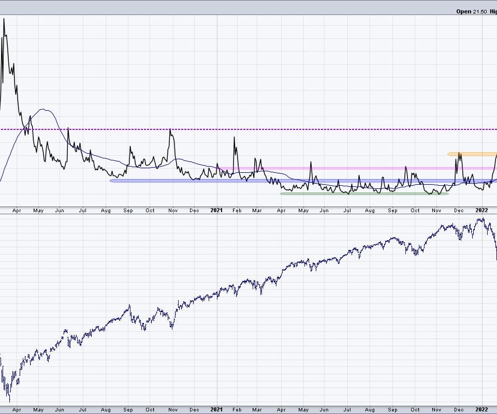Click the Open 21.50 price readout
497x414 pixels.
click(471, 11)
